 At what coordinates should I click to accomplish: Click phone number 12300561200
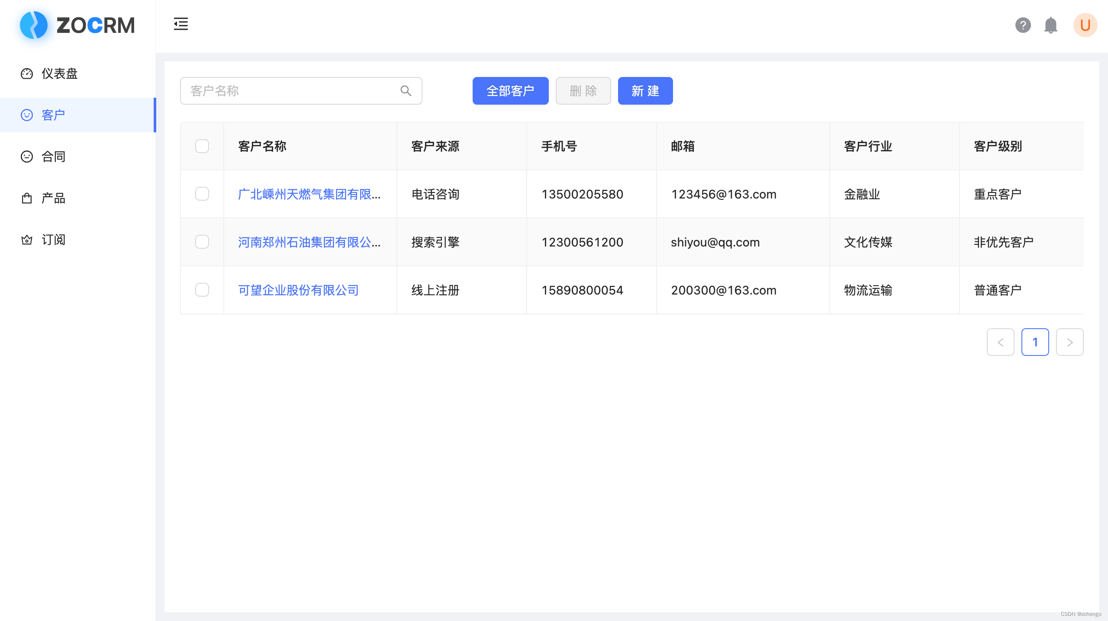point(582,242)
